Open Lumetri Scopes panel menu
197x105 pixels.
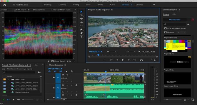click(x=29, y=10)
